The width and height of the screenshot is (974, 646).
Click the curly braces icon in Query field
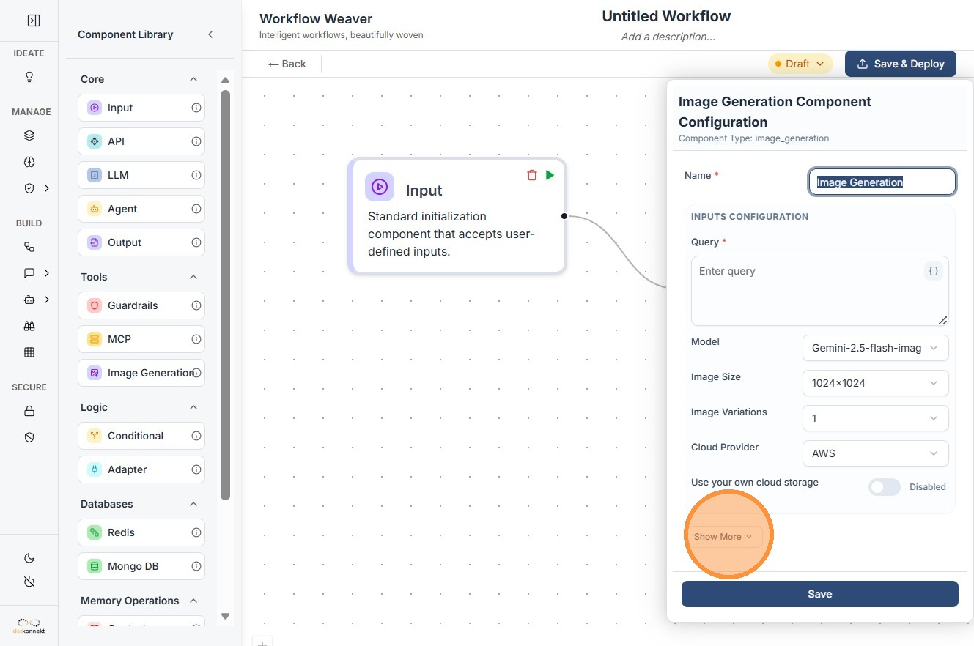934,271
